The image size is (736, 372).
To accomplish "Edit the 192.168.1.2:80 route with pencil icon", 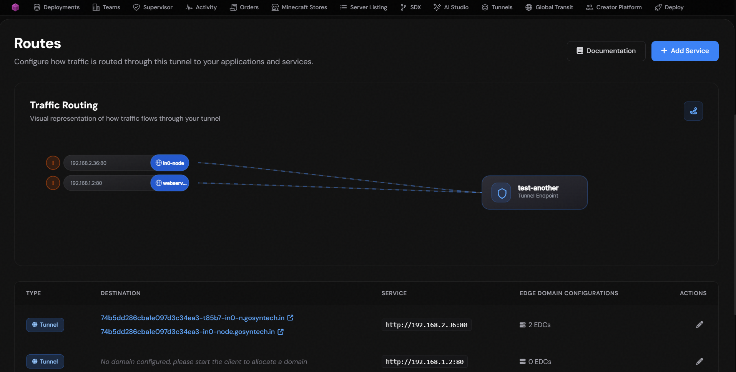I will tap(699, 362).
